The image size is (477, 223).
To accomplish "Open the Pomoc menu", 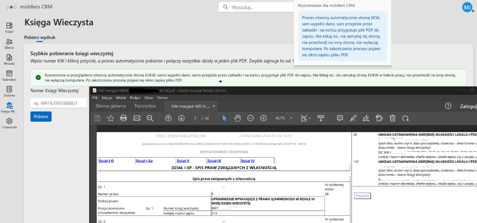I will (x=162, y=98).
